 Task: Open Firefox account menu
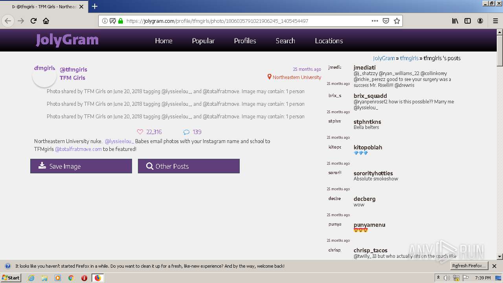click(480, 21)
